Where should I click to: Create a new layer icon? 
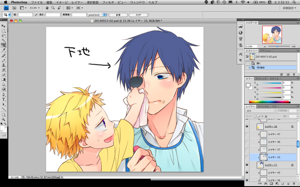coord(288,183)
